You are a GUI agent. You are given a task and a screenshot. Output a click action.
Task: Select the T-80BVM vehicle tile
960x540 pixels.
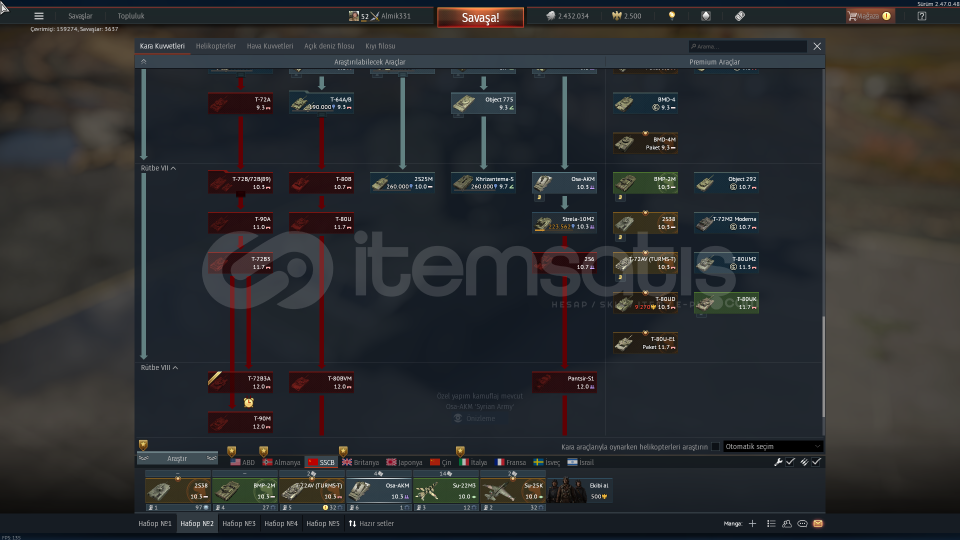click(x=321, y=382)
